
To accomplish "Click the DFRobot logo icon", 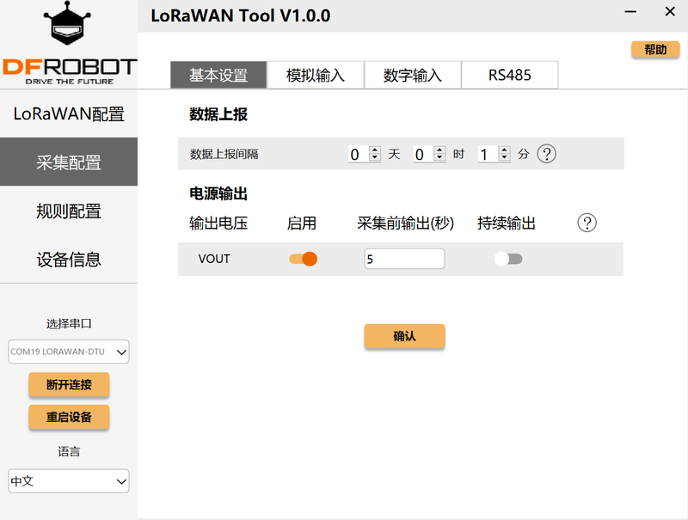I will coord(68,43).
